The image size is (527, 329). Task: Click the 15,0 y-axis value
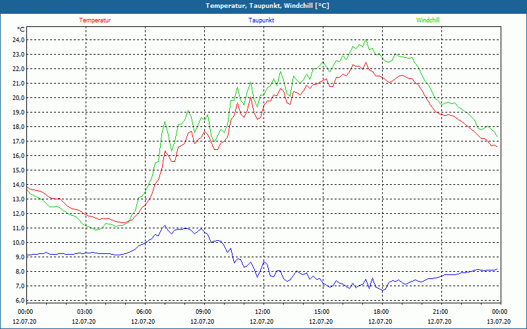tap(18, 170)
